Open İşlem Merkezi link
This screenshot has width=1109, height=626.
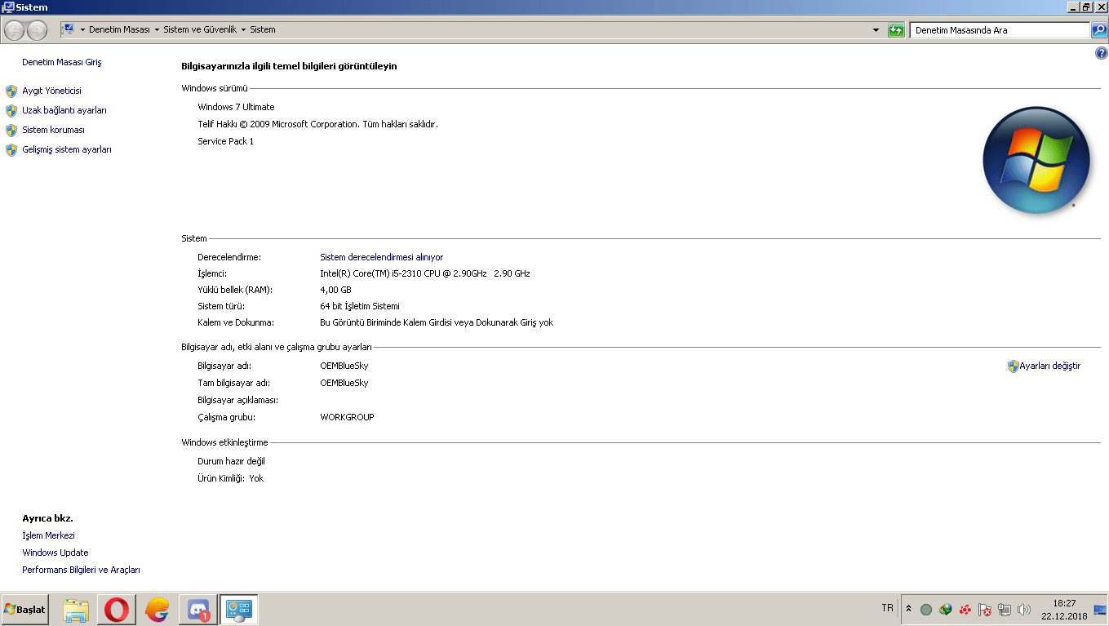click(x=48, y=535)
